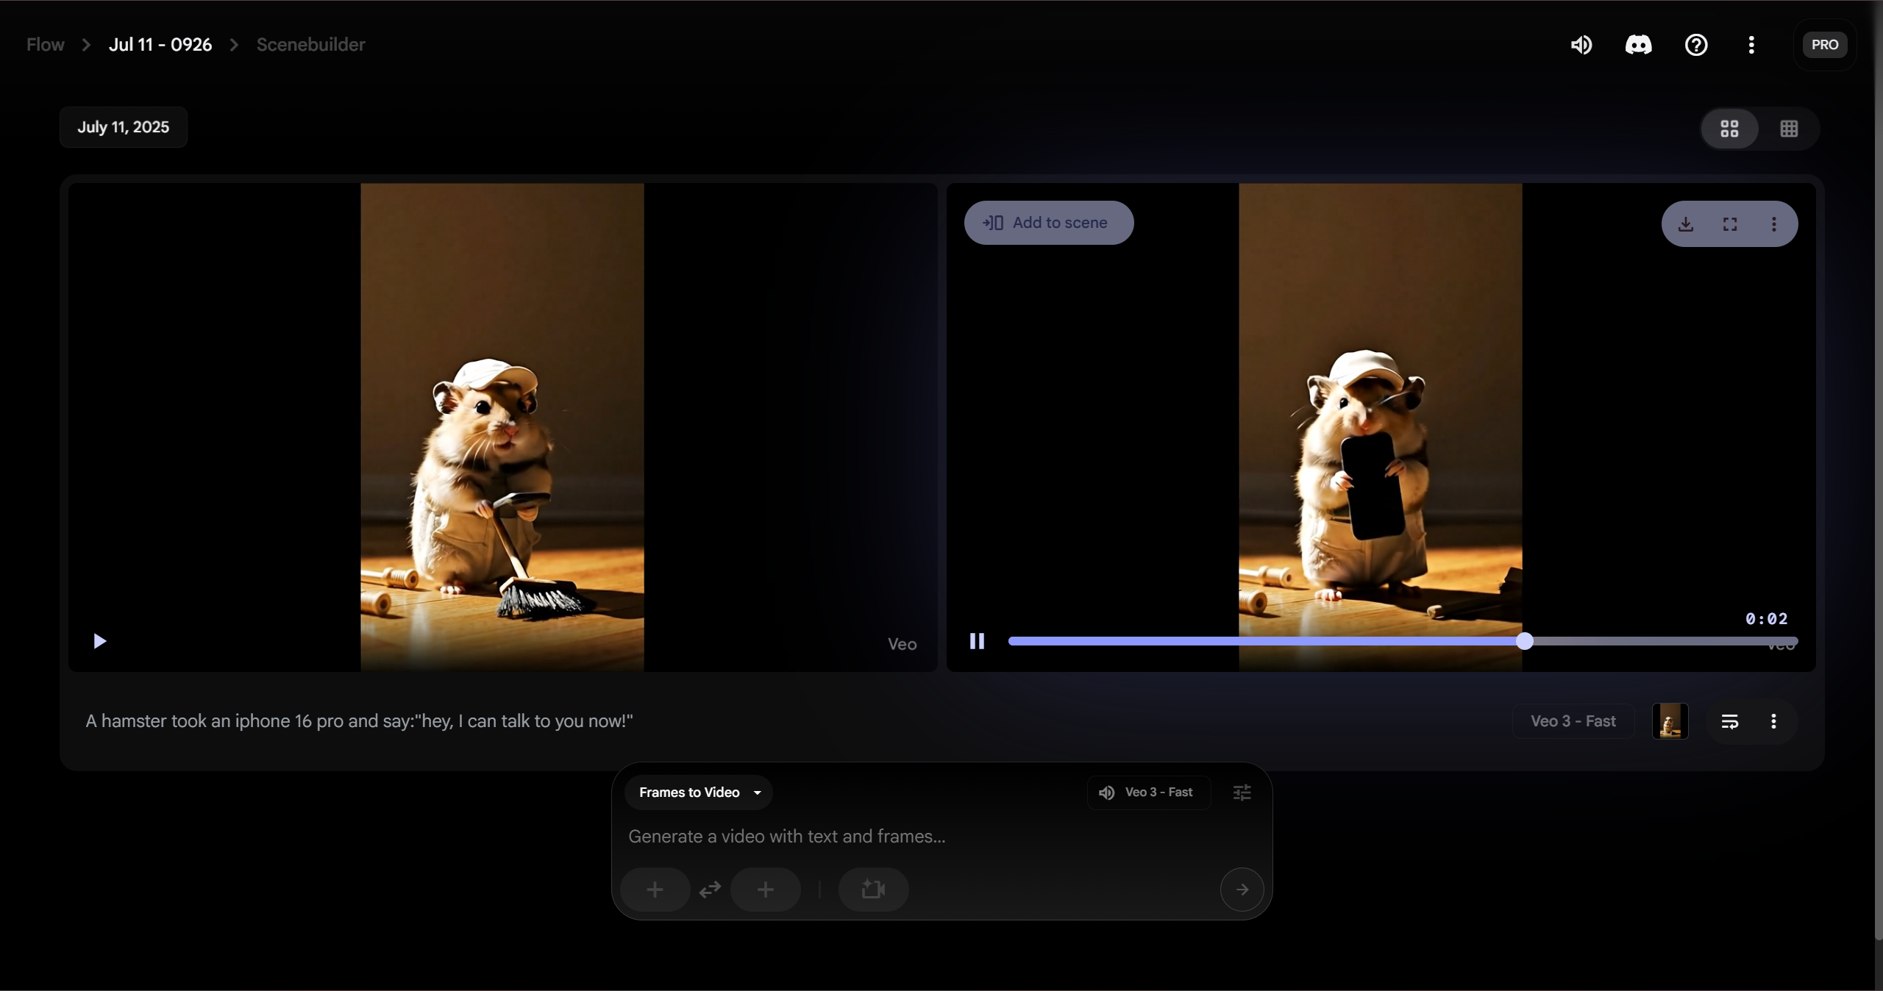Pause the playing hamster video
1883x991 pixels.
(977, 641)
